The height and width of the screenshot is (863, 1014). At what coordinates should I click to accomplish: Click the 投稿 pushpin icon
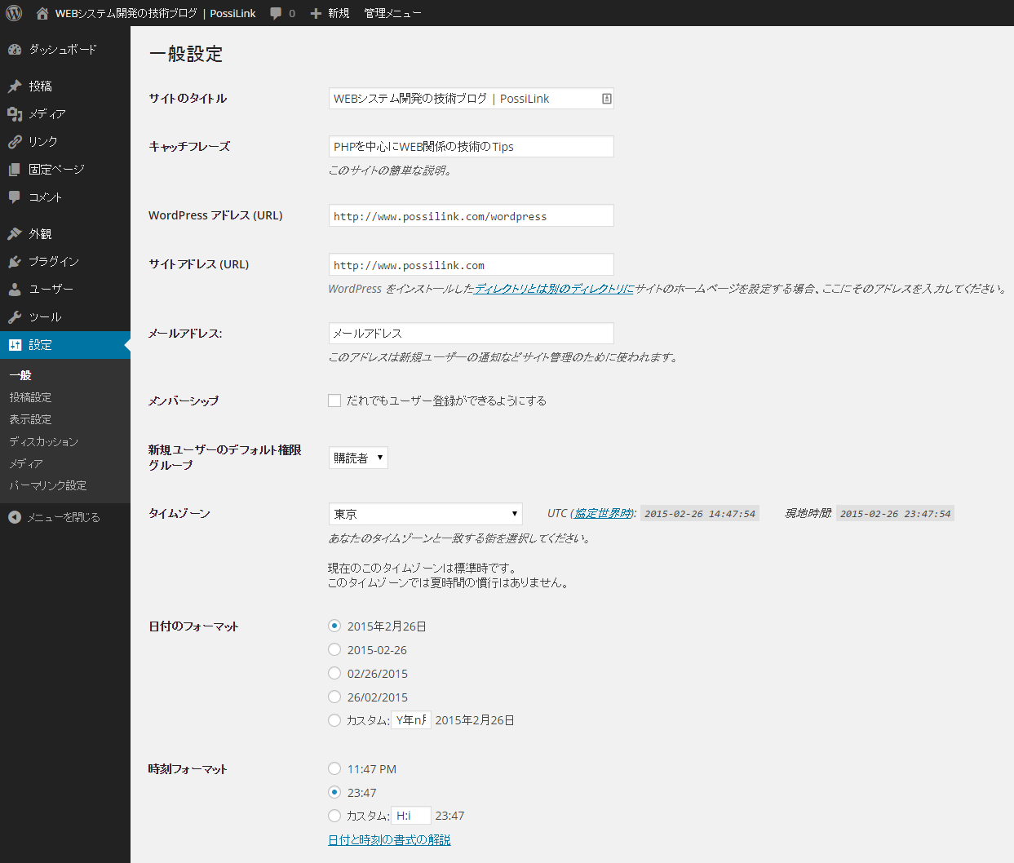coord(15,86)
